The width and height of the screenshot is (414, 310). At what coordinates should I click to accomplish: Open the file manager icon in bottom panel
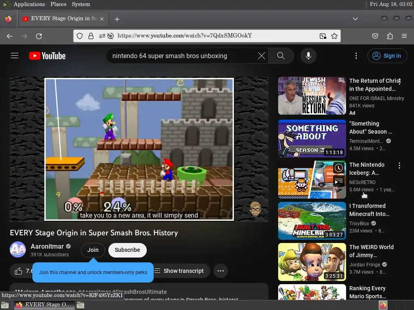80,305
